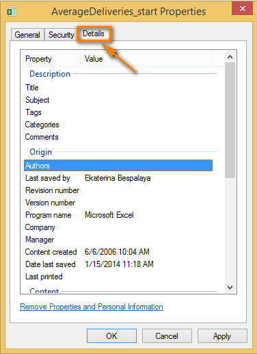Click the 1/15/2014 11:18 AM value
The width and height of the screenshot is (257, 354).
[x=119, y=264]
